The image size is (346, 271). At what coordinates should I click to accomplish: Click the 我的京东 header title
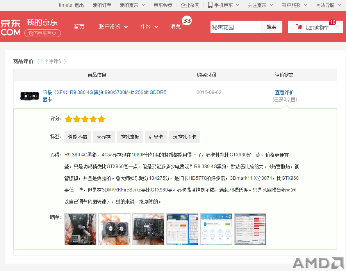point(42,23)
